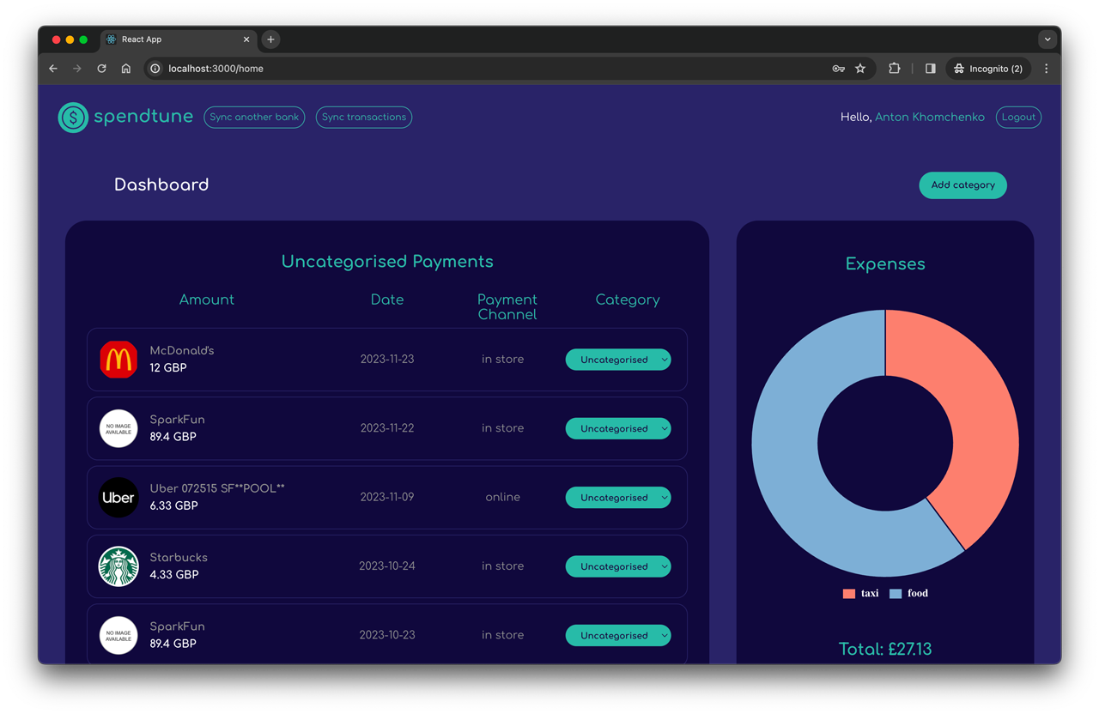This screenshot has height=714, width=1099.
Task: Expand the tab search chevron
Action: coord(1047,39)
